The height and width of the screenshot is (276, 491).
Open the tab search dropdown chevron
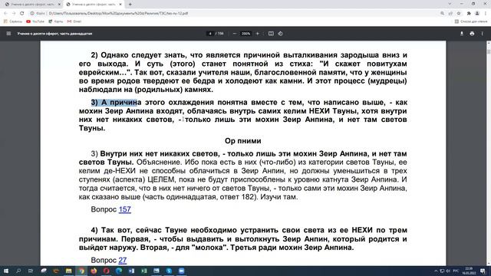click(450, 4)
